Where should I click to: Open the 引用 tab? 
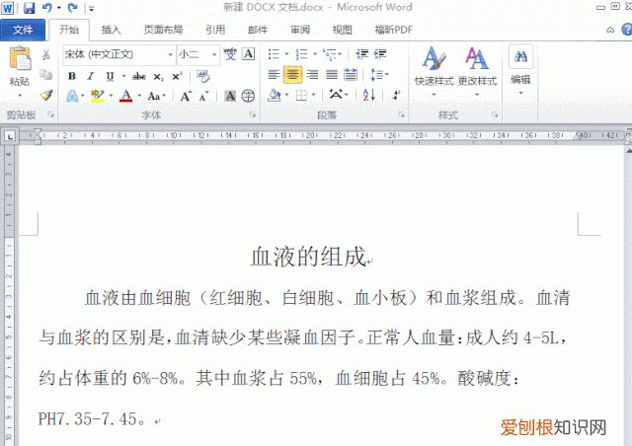(x=215, y=30)
